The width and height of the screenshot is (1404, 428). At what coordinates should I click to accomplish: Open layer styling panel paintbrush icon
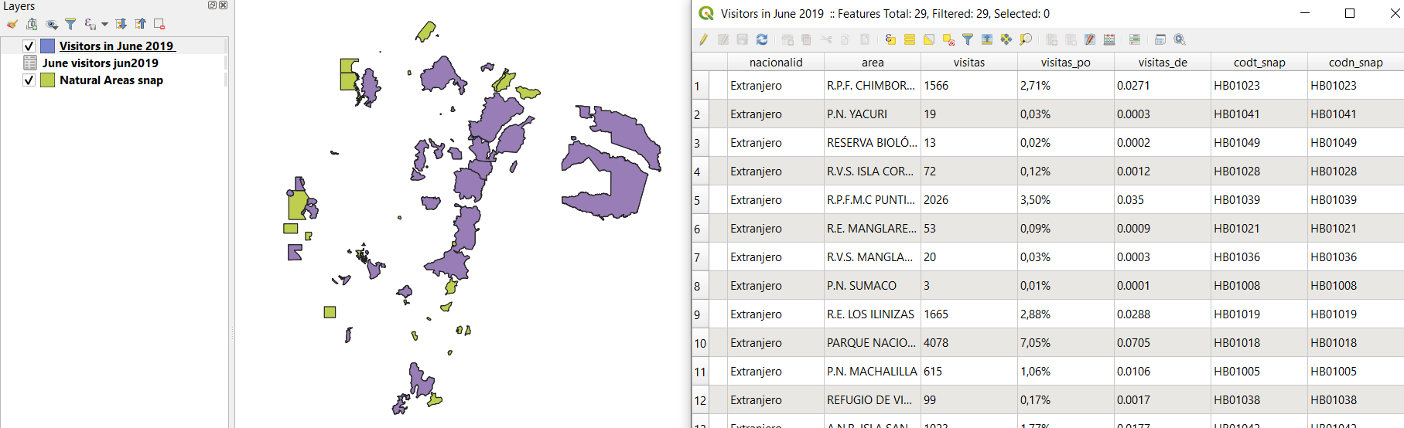tap(12, 24)
